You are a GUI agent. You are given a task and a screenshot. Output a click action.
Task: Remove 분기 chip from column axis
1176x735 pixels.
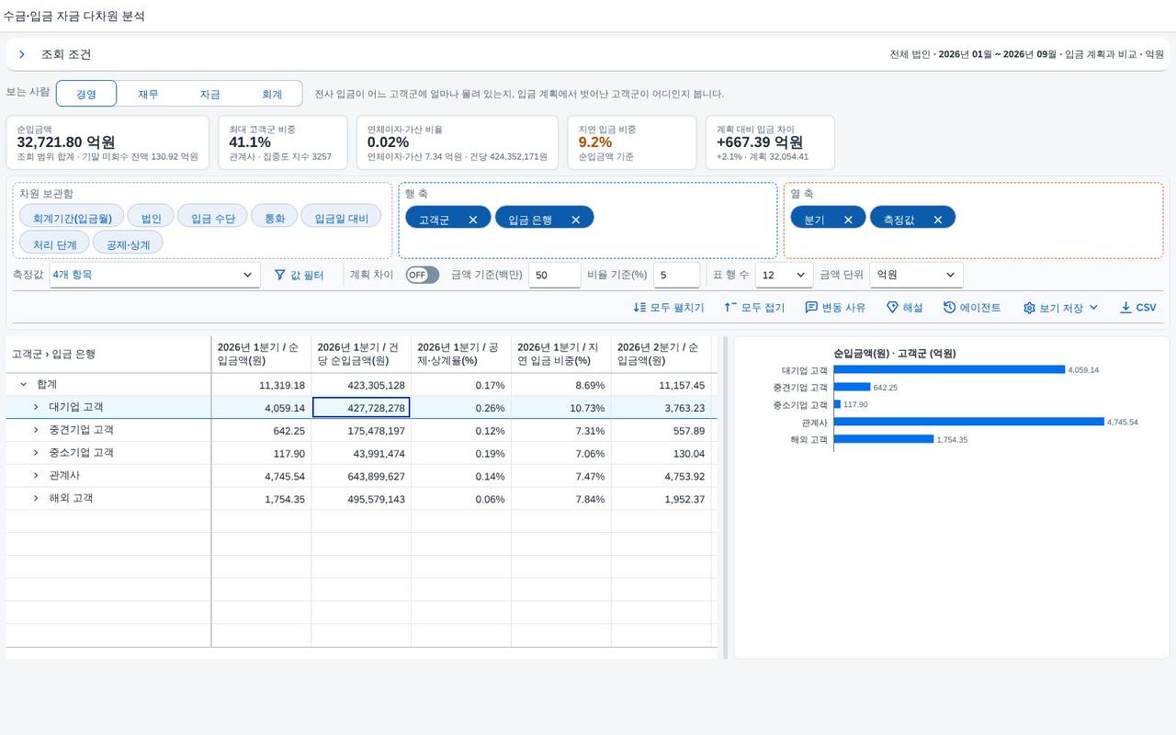click(x=848, y=220)
